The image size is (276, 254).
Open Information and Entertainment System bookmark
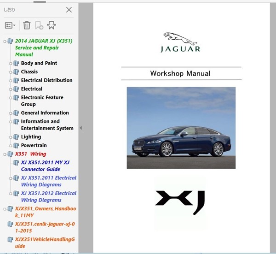47,125
